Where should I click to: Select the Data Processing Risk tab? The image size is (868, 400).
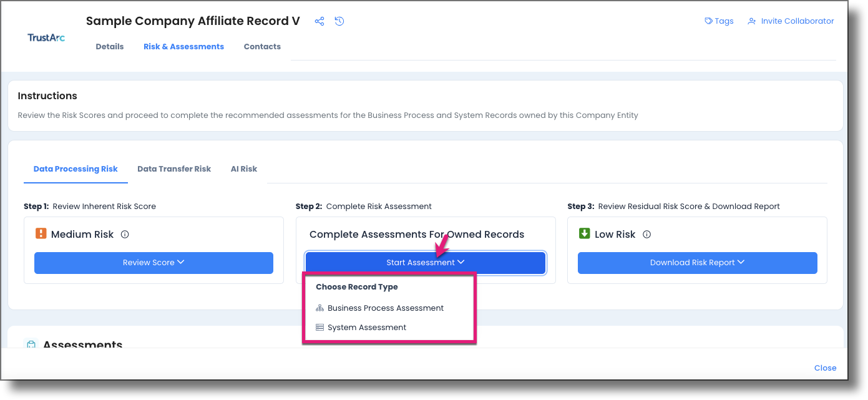[76, 169]
